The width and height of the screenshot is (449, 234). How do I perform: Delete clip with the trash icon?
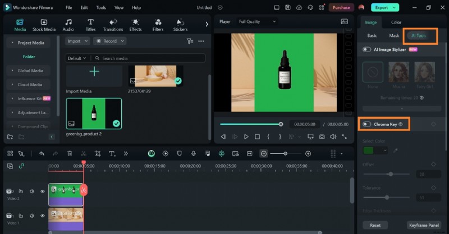[70, 154]
